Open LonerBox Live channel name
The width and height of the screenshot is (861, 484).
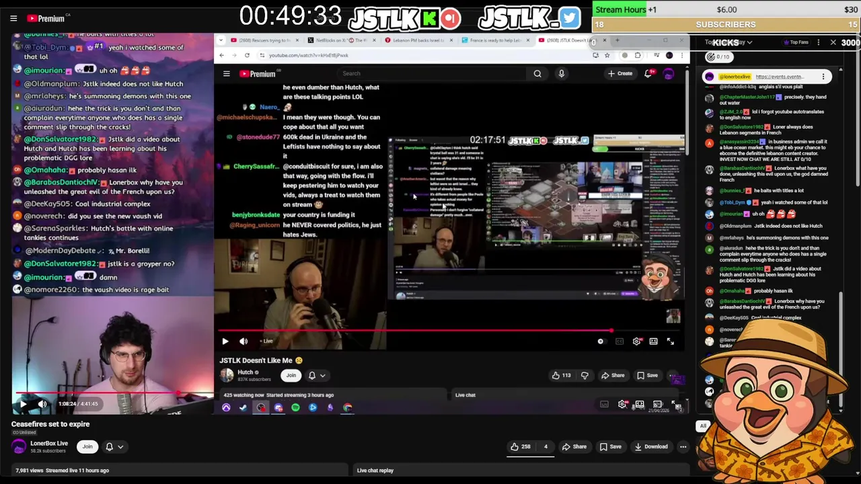pos(49,444)
